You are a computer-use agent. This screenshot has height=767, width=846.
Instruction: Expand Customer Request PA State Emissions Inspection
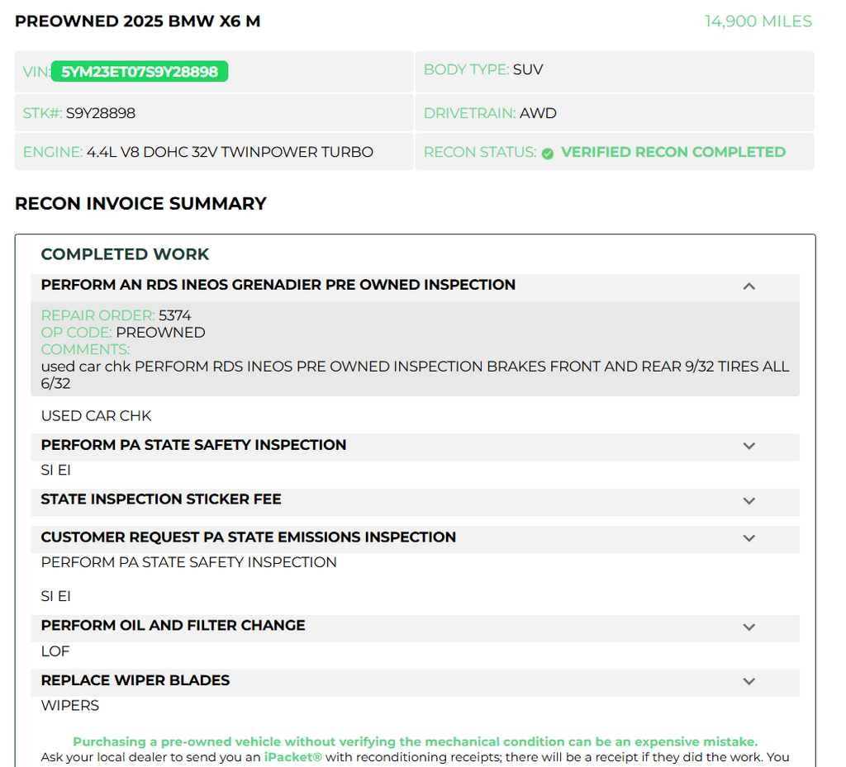point(415,538)
